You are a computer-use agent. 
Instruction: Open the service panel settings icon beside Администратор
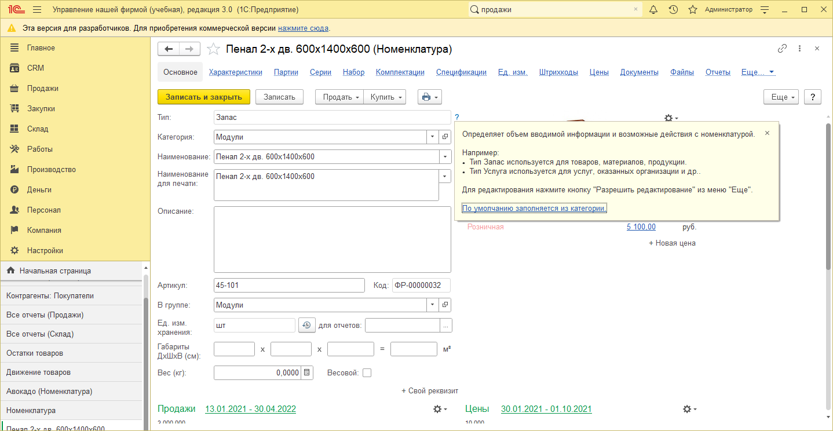(x=765, y=10)
